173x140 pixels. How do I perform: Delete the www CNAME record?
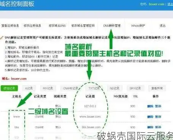(150, 116)
